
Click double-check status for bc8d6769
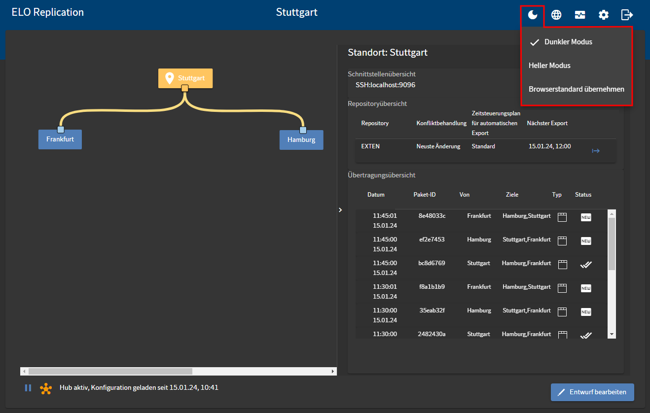[586, 265]
